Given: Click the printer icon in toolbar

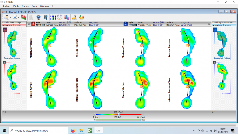Looking at the screenshot, I should (x=15, y=17).
